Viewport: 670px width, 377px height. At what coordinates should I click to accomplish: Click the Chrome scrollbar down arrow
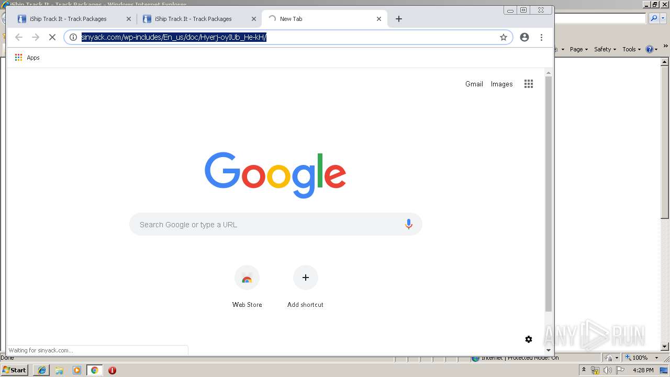coord(549,350)
